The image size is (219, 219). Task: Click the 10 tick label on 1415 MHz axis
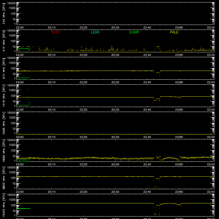[14, 101]
